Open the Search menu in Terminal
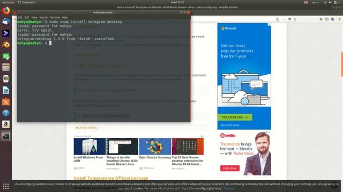 [43, 17]
